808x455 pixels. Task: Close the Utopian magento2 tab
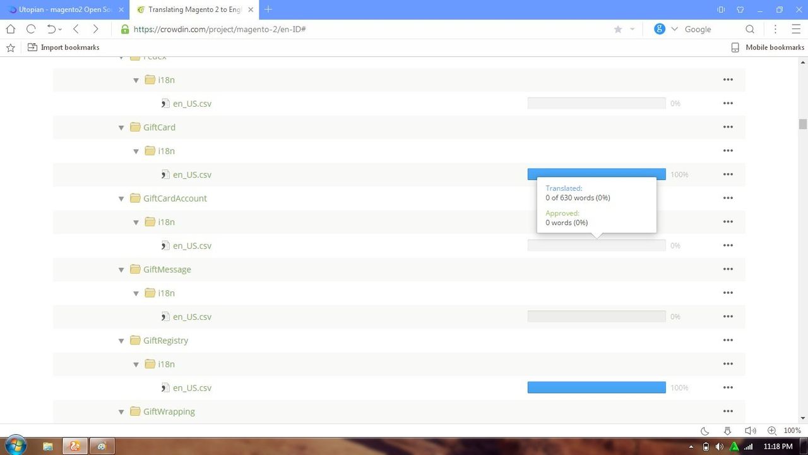coord(121,9)
